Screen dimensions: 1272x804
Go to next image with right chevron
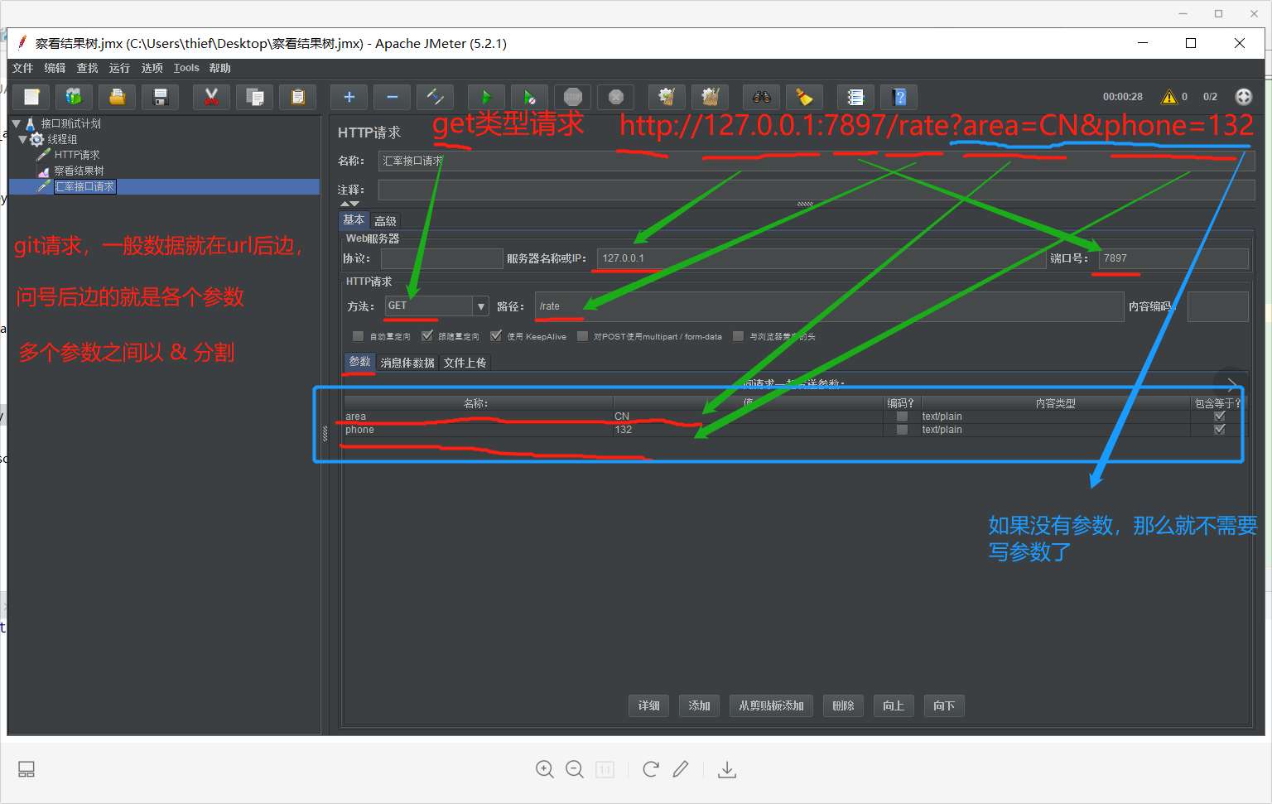click(x=1231, y=384)
